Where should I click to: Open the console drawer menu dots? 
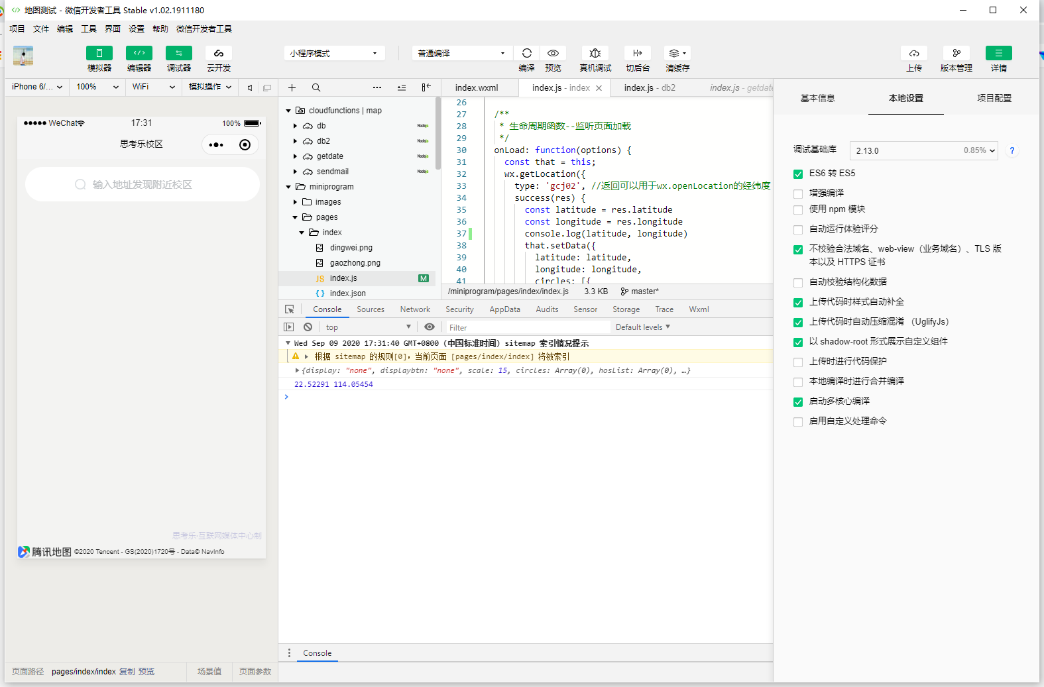289,653
